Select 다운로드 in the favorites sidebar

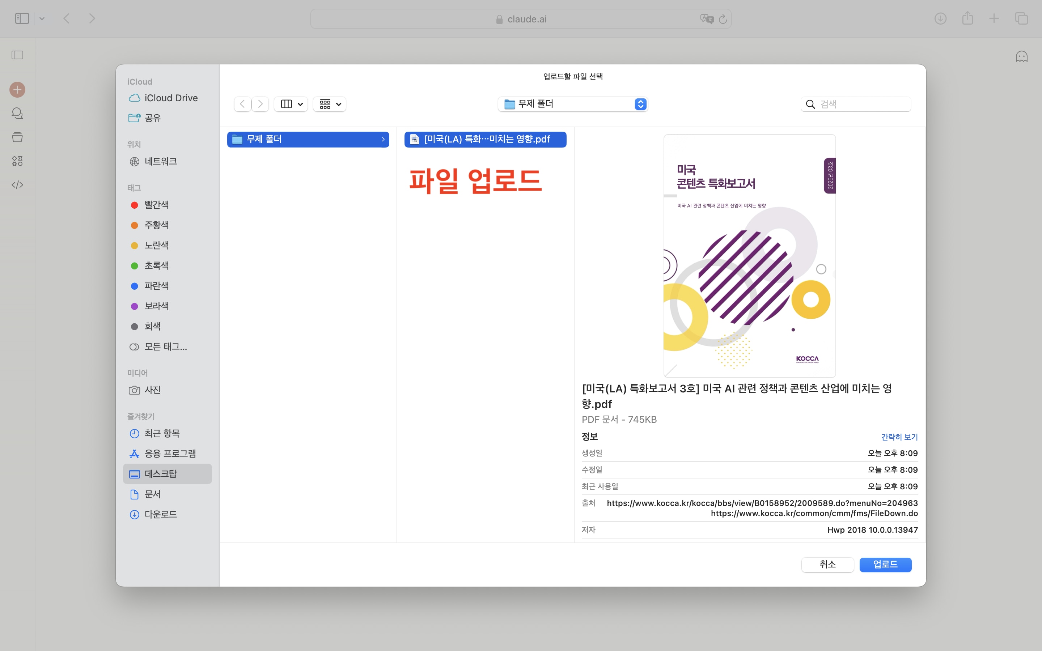(x=160, y=514)
